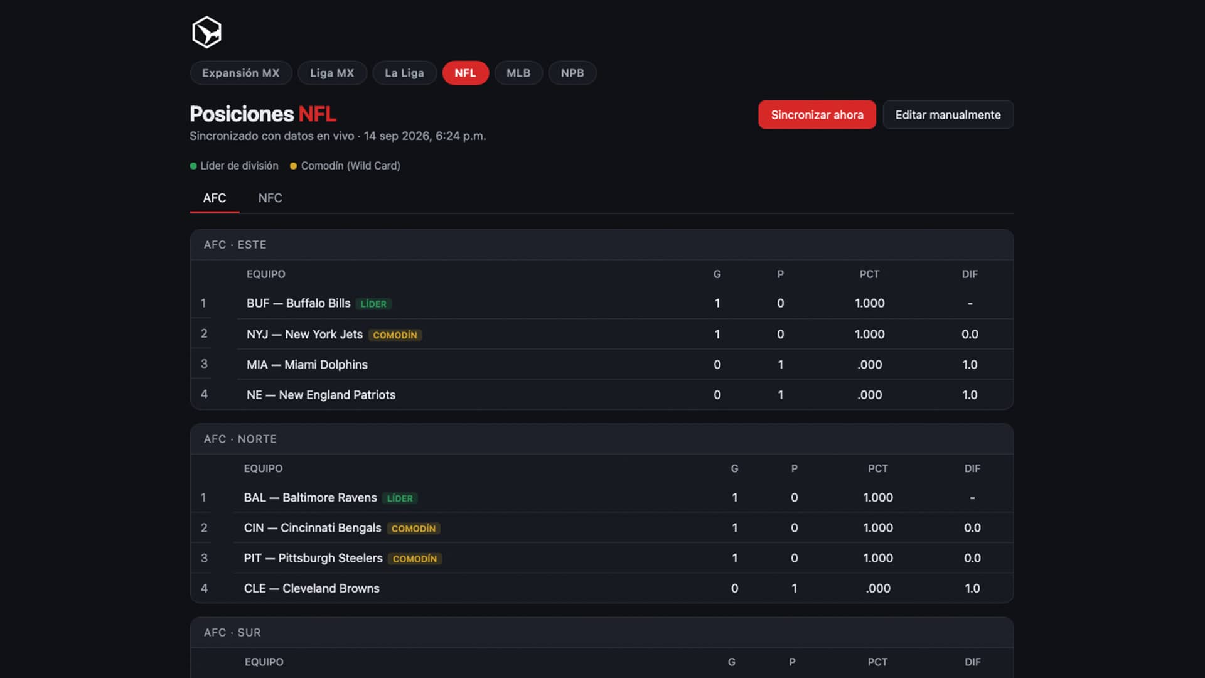Viewport: 1205px width, 678px height.
Task: Click EQUIPO column header in AFC Este table
Action: (x=265, y=274)
